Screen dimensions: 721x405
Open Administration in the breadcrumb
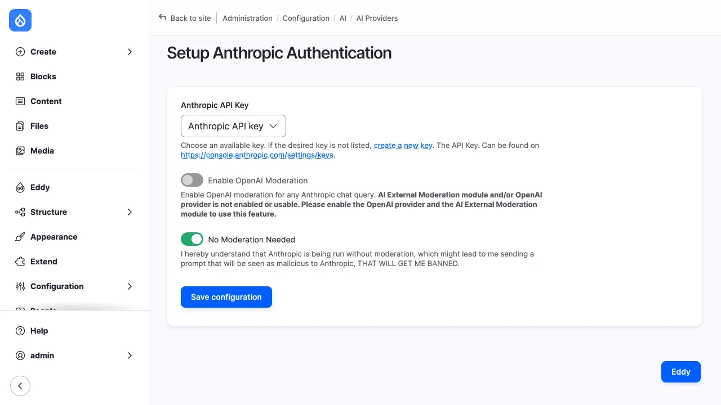click(x=247, y=18)
